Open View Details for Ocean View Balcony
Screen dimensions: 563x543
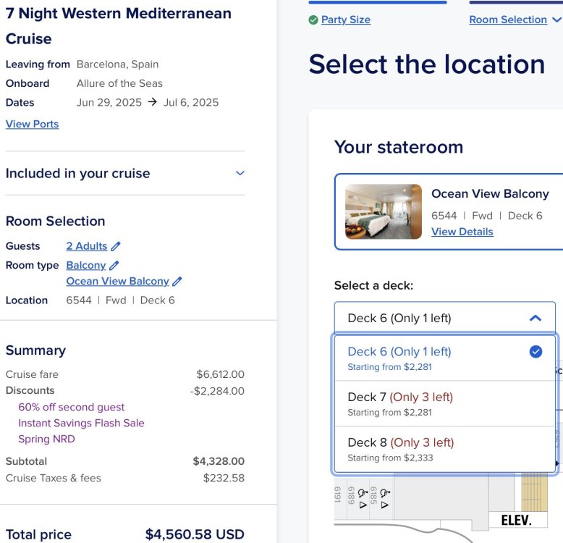click(462, 232)
